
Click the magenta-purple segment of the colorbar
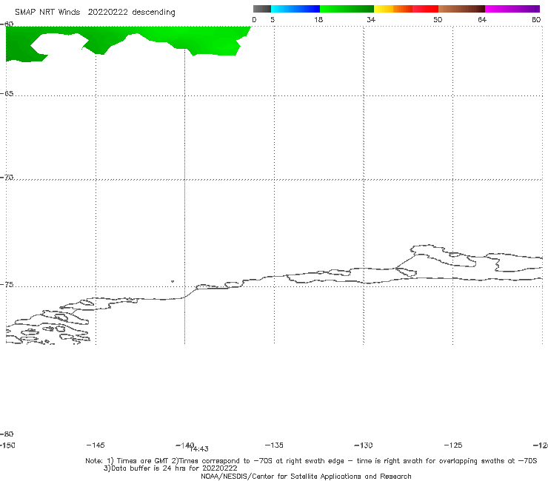512,9
